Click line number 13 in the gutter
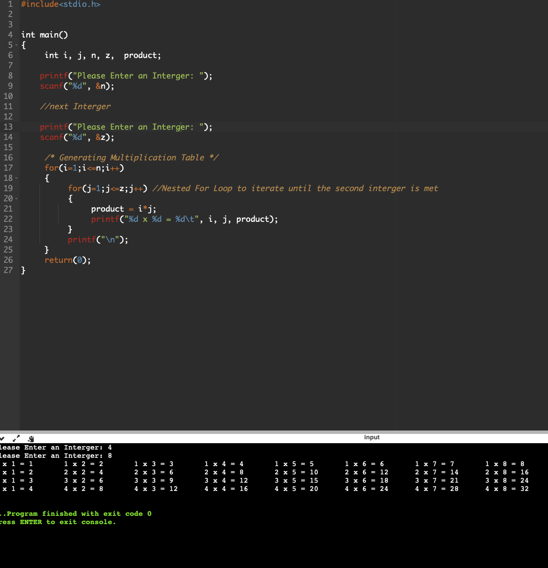Viewport: 548px width, 568px height. point(8,127)
